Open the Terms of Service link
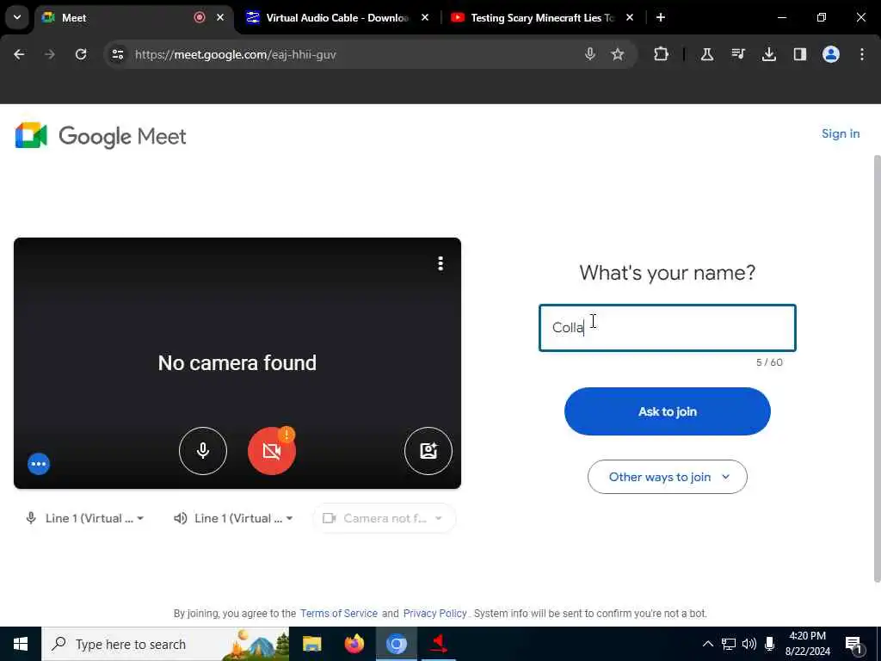The width and height of the screenshot is (881, 661). (x=339, y=613)
